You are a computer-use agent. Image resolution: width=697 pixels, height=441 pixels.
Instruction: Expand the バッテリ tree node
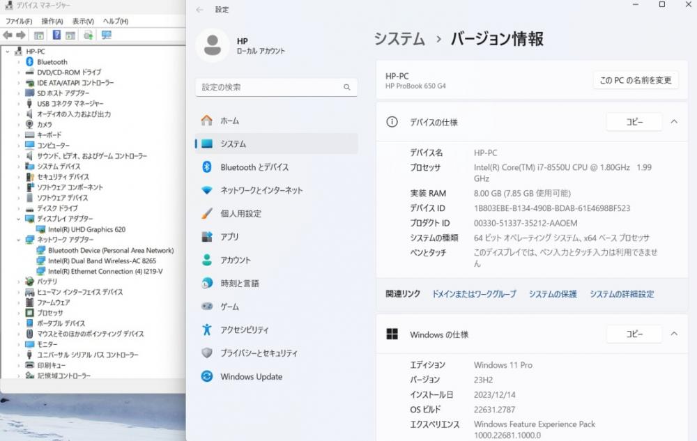coord(19,281)
